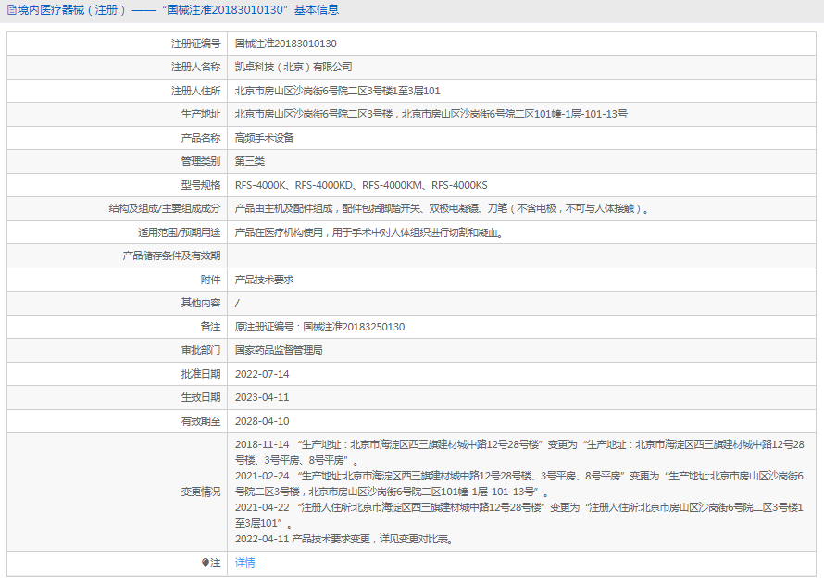The image size is (824, 585).
Task: Click the 生产地址 label
Action: click(x=201, y=114)
